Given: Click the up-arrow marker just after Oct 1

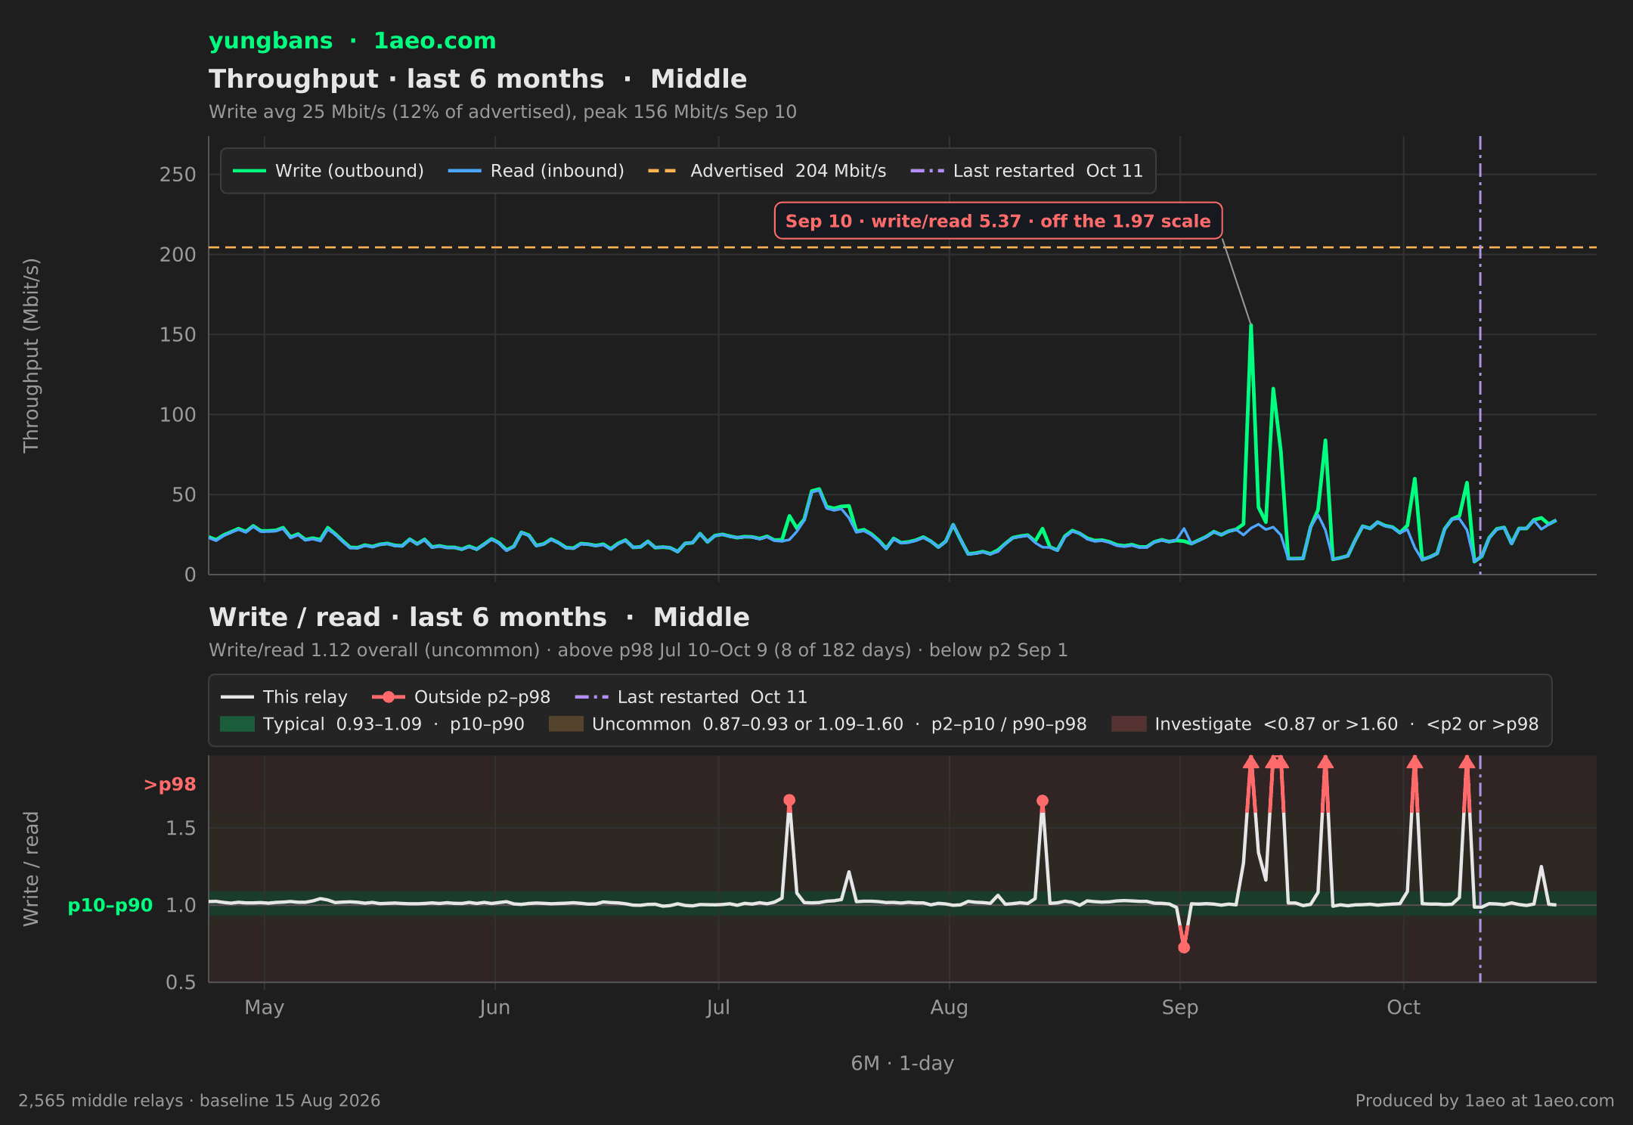Looking at the screenshot, I should (1415, 762).
